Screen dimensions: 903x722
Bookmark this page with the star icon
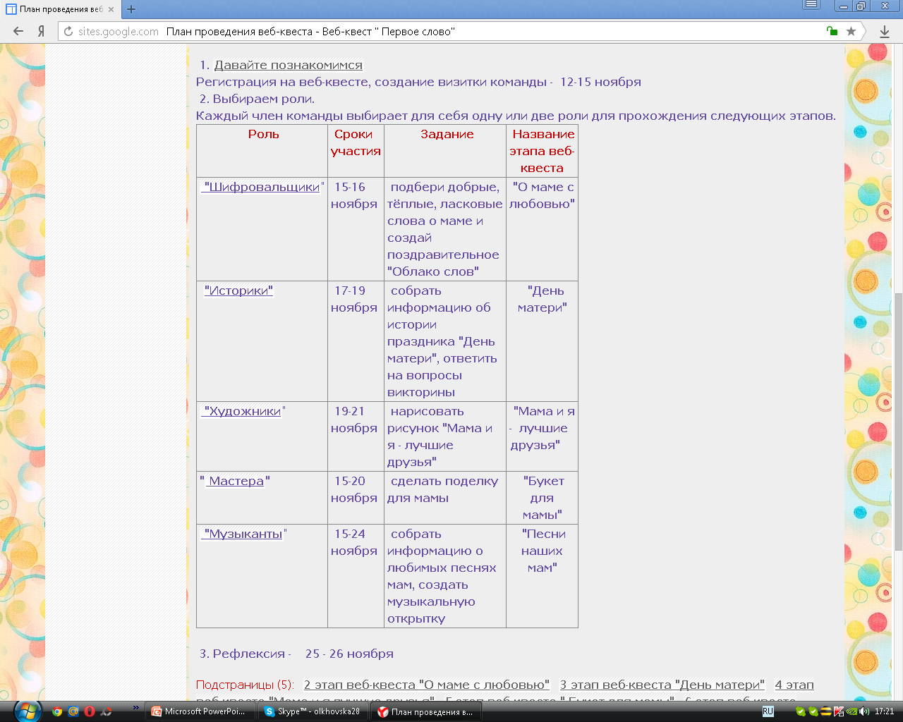point(852,31)
